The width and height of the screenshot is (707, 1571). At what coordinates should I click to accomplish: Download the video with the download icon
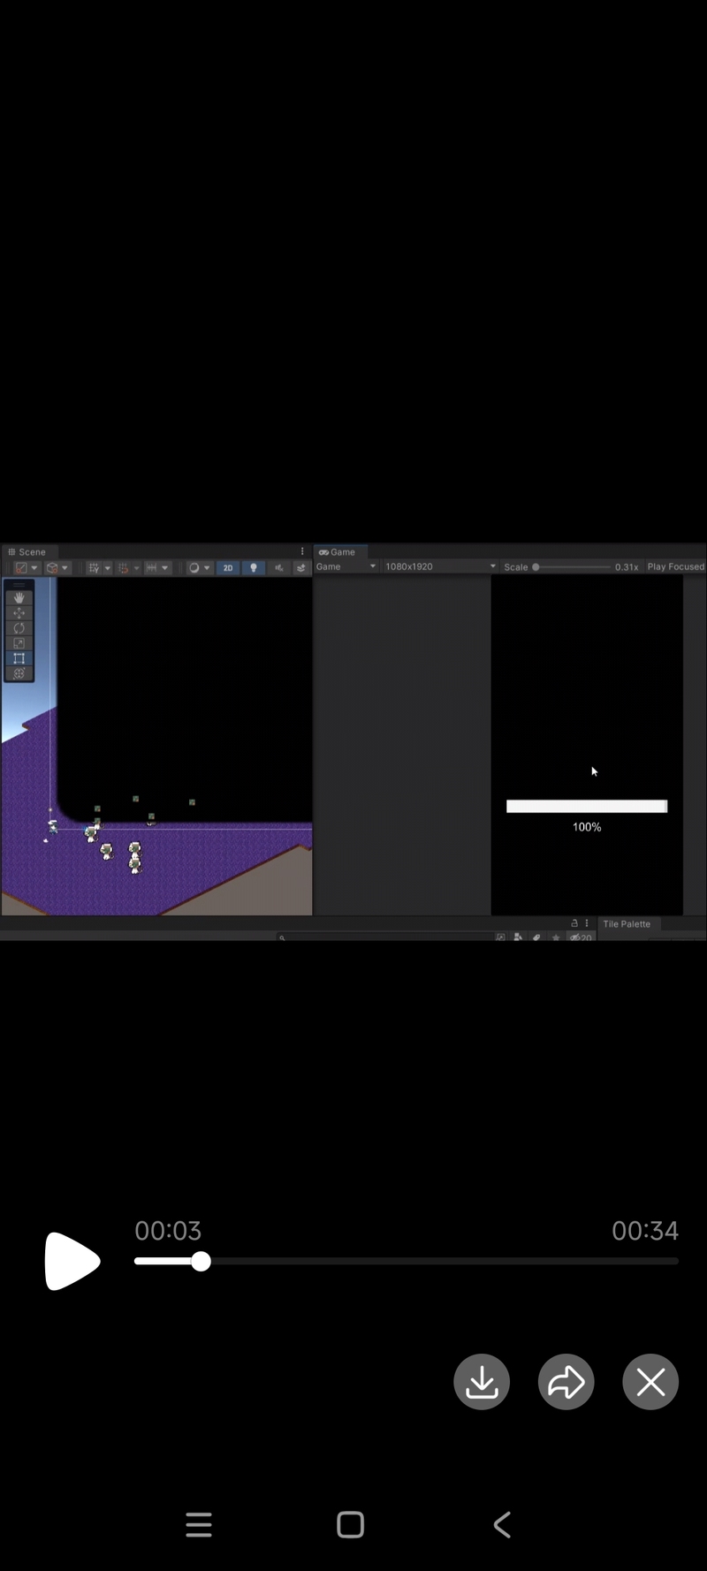coord(482,1382)
